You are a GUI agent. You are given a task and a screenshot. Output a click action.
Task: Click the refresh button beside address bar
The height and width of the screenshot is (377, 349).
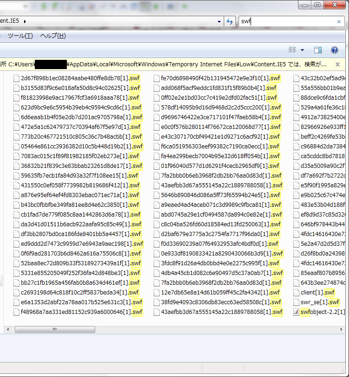pos(230,22)
